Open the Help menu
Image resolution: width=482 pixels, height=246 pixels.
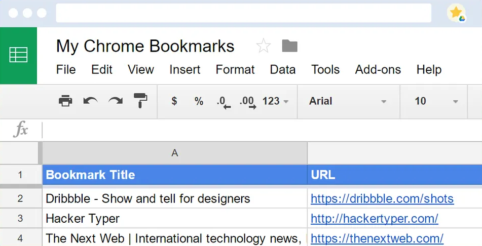(x=429, y=70)
